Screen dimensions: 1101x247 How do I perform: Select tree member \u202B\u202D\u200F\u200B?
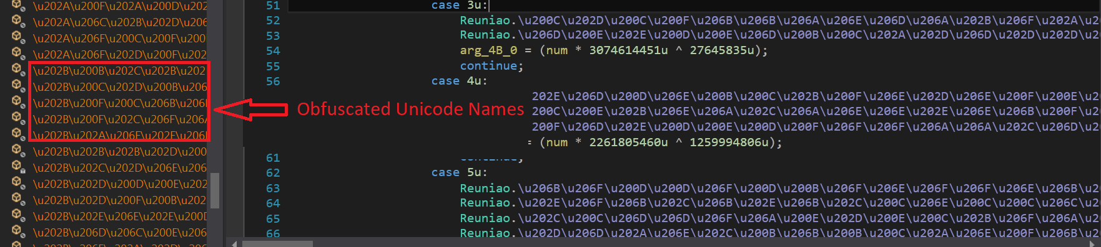tap(119, 200)
